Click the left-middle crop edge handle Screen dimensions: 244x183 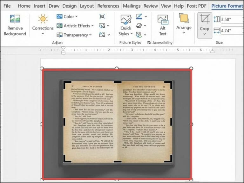point(64,122)
